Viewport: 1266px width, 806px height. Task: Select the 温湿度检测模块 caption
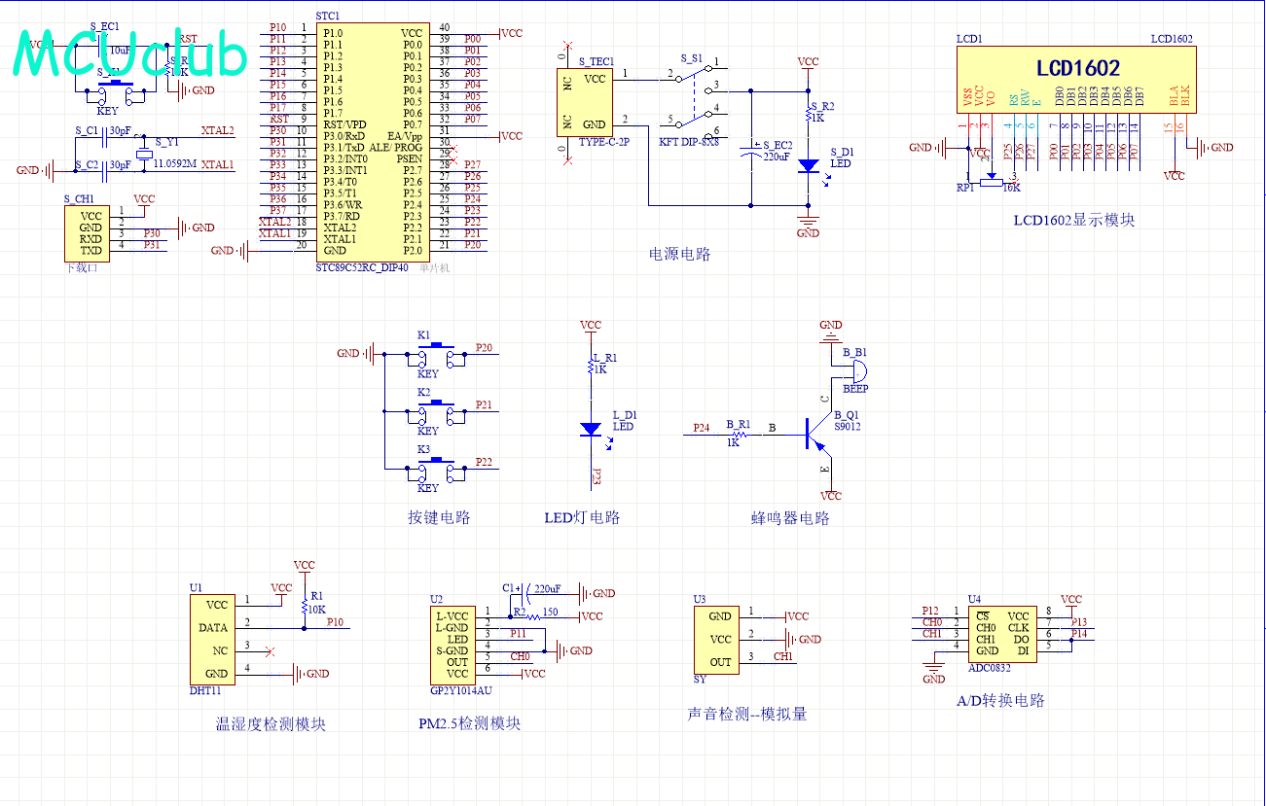271,724
